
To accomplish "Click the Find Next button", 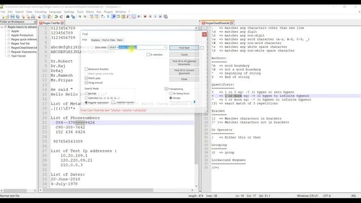I will (184, 47).
